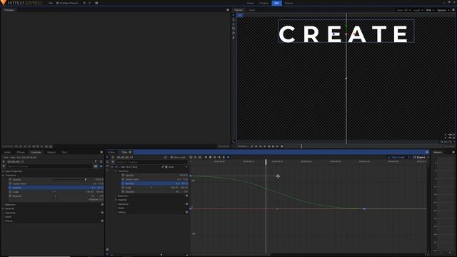The width and height of the screenshot is (457, 257).
Task: Open the View 2D dropdown in viewer
Action: 403,10
